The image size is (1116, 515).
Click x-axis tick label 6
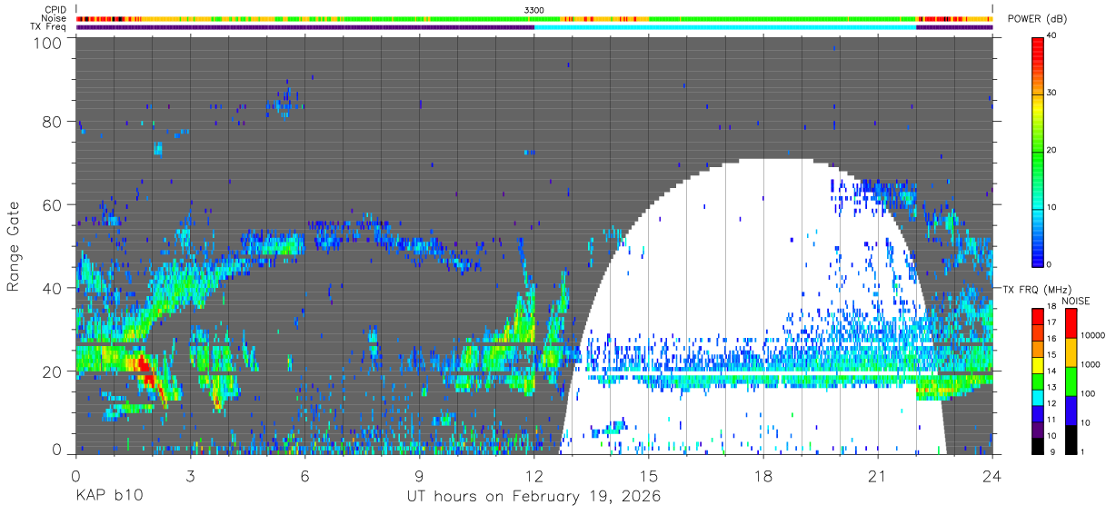304,475
